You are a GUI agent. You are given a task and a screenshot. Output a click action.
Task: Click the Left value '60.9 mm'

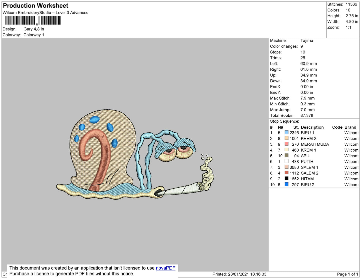(309, 63)
